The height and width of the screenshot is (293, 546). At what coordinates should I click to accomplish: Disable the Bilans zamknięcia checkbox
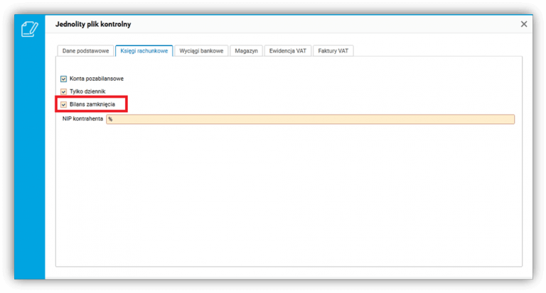[x=63, y=104]
